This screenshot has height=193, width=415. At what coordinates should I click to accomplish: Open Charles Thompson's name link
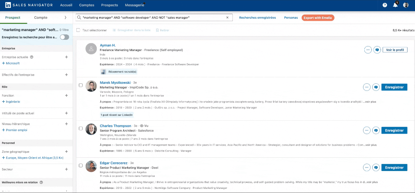point(115,126)
